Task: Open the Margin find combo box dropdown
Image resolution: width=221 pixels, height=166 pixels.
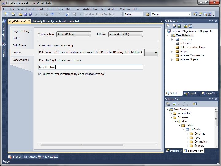Action: tap(190, 14)
